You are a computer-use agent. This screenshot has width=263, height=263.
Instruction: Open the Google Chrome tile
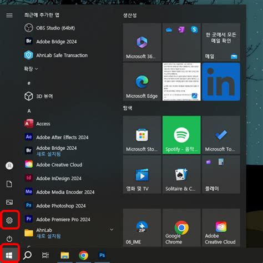tap(181, 227)
